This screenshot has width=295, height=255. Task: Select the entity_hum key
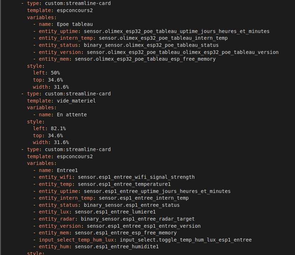(55, 246)
